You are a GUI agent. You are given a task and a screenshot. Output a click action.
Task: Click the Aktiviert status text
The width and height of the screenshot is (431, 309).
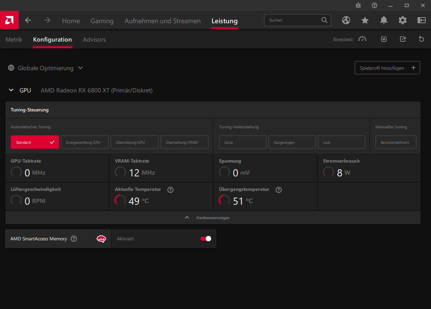125,239
